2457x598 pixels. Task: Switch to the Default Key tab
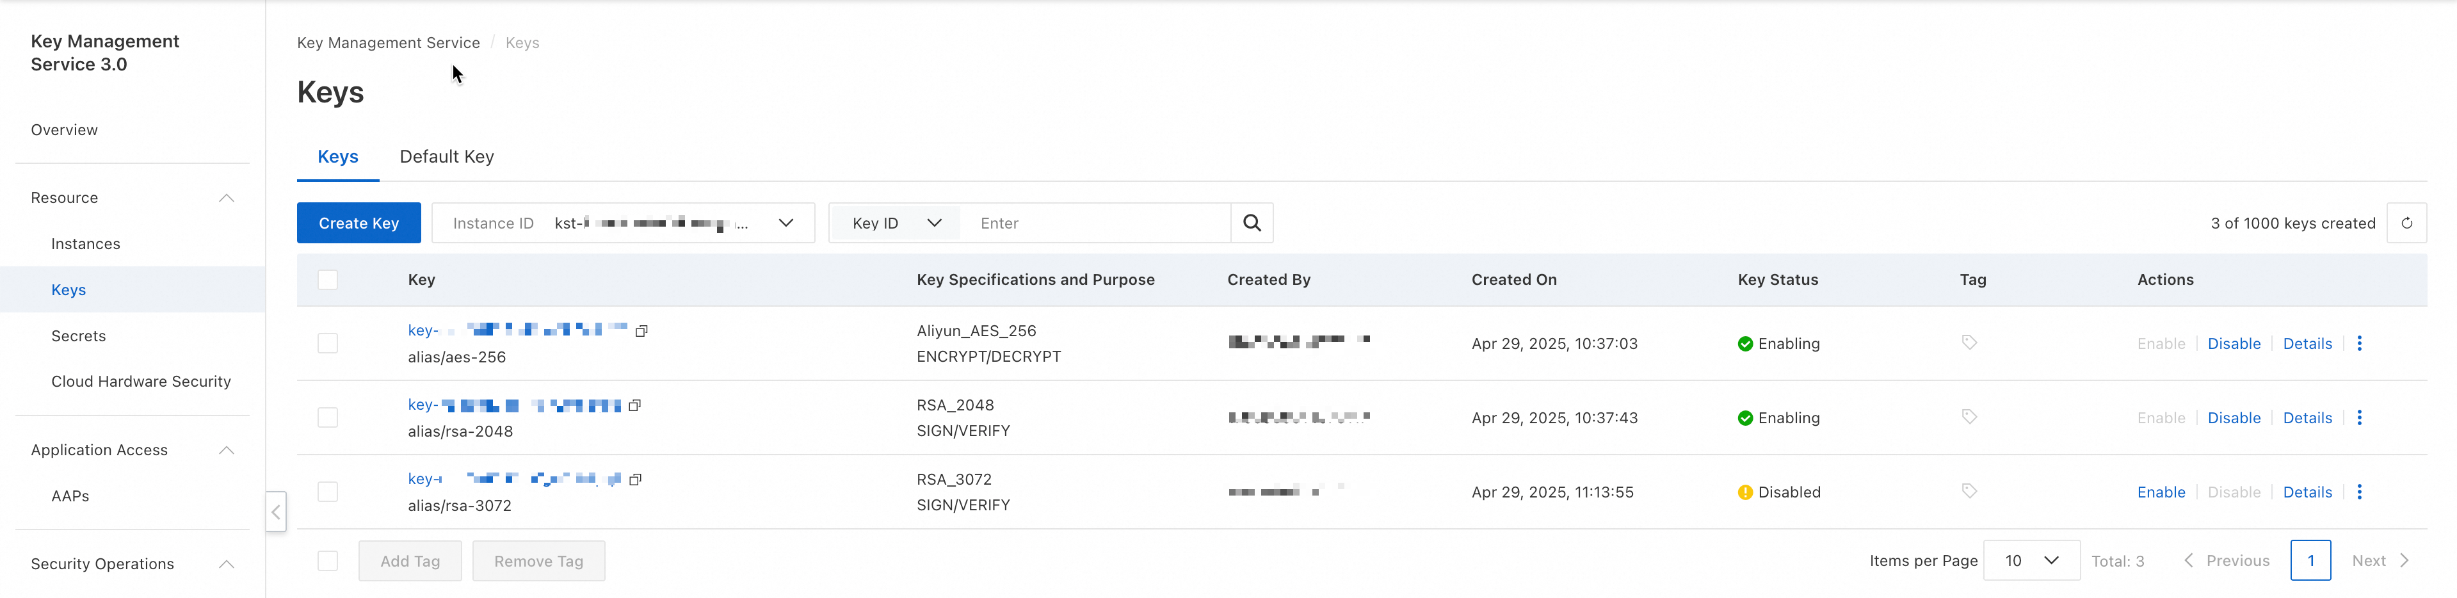446,156
